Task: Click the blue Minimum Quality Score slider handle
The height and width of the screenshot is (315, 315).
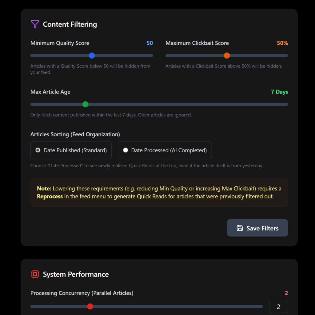Action: (91, 56)
